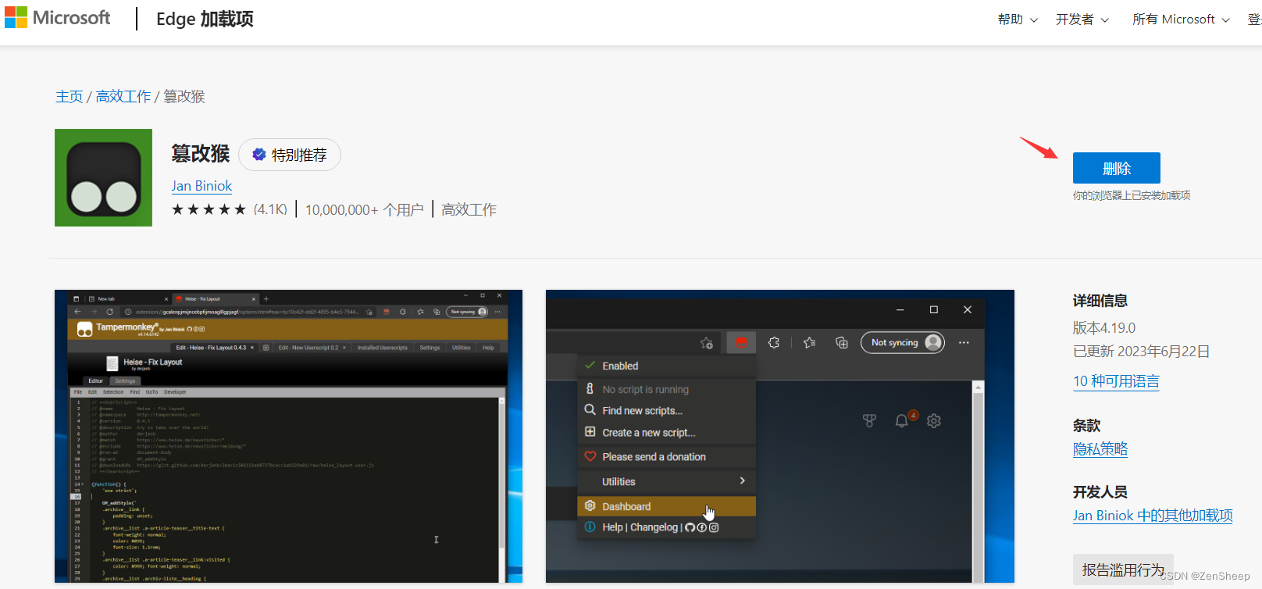Viewport: 1262px width, 589px height.
Task: Click the GitHub icon in Tampermonkey menu
Action: point(690,527)
